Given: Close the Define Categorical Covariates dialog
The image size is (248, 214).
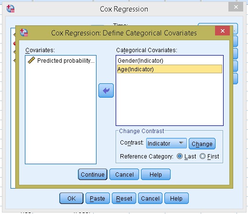Looking at the screenshot, I should tap(223, 31).
